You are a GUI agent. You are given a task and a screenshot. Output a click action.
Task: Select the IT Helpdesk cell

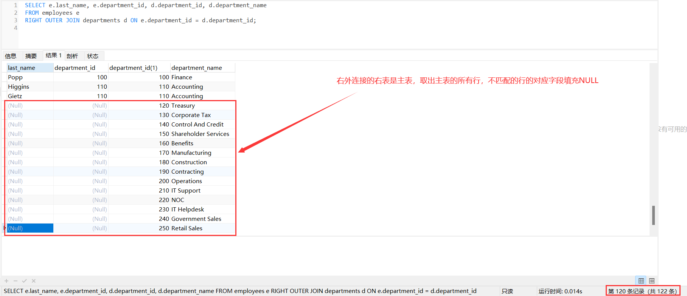[x=202, y=209]
